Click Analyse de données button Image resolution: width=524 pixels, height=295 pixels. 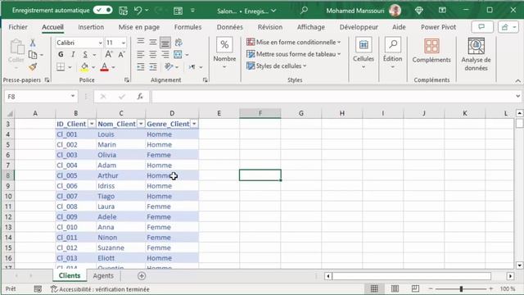click(x=476, y=55)
